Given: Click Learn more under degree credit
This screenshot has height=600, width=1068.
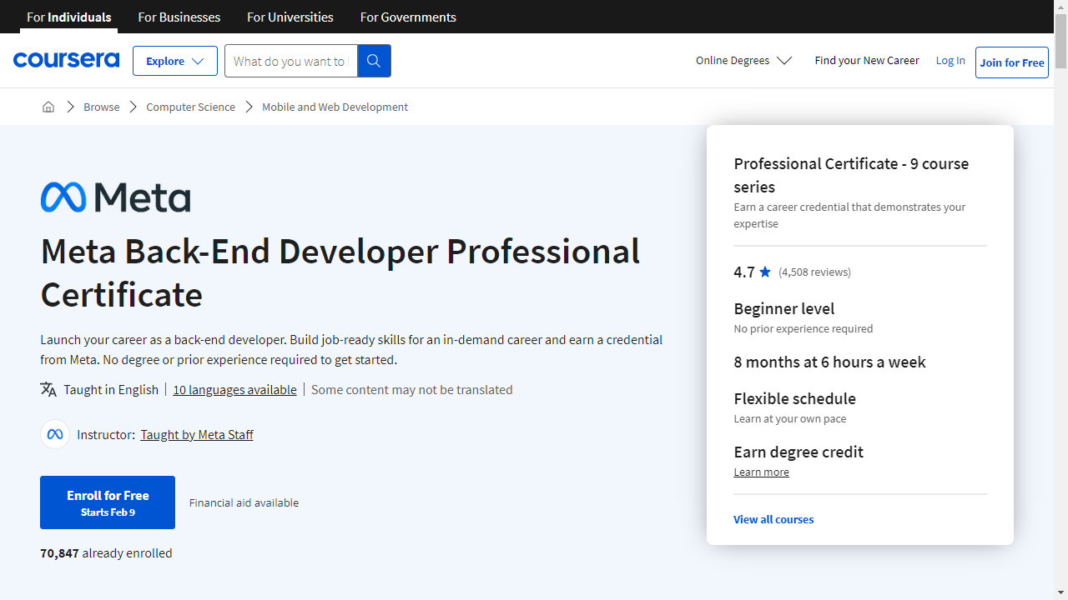Looking at the screenshot, I should tap(761, 472).
